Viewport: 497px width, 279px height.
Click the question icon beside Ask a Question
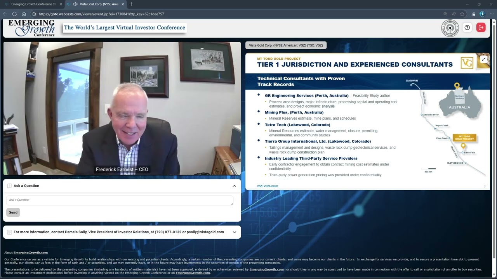(x=10, y=186)
